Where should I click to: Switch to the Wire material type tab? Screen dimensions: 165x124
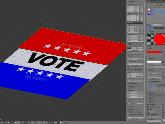[158, 28]
